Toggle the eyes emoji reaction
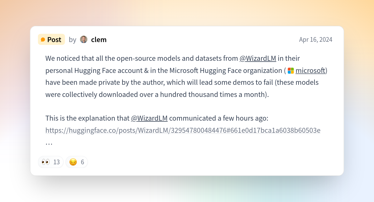Viewport: 374px width, 202px height. coord(51,162)
